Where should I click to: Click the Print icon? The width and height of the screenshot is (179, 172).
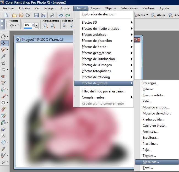pyautogui.click(x=52, y=15)
